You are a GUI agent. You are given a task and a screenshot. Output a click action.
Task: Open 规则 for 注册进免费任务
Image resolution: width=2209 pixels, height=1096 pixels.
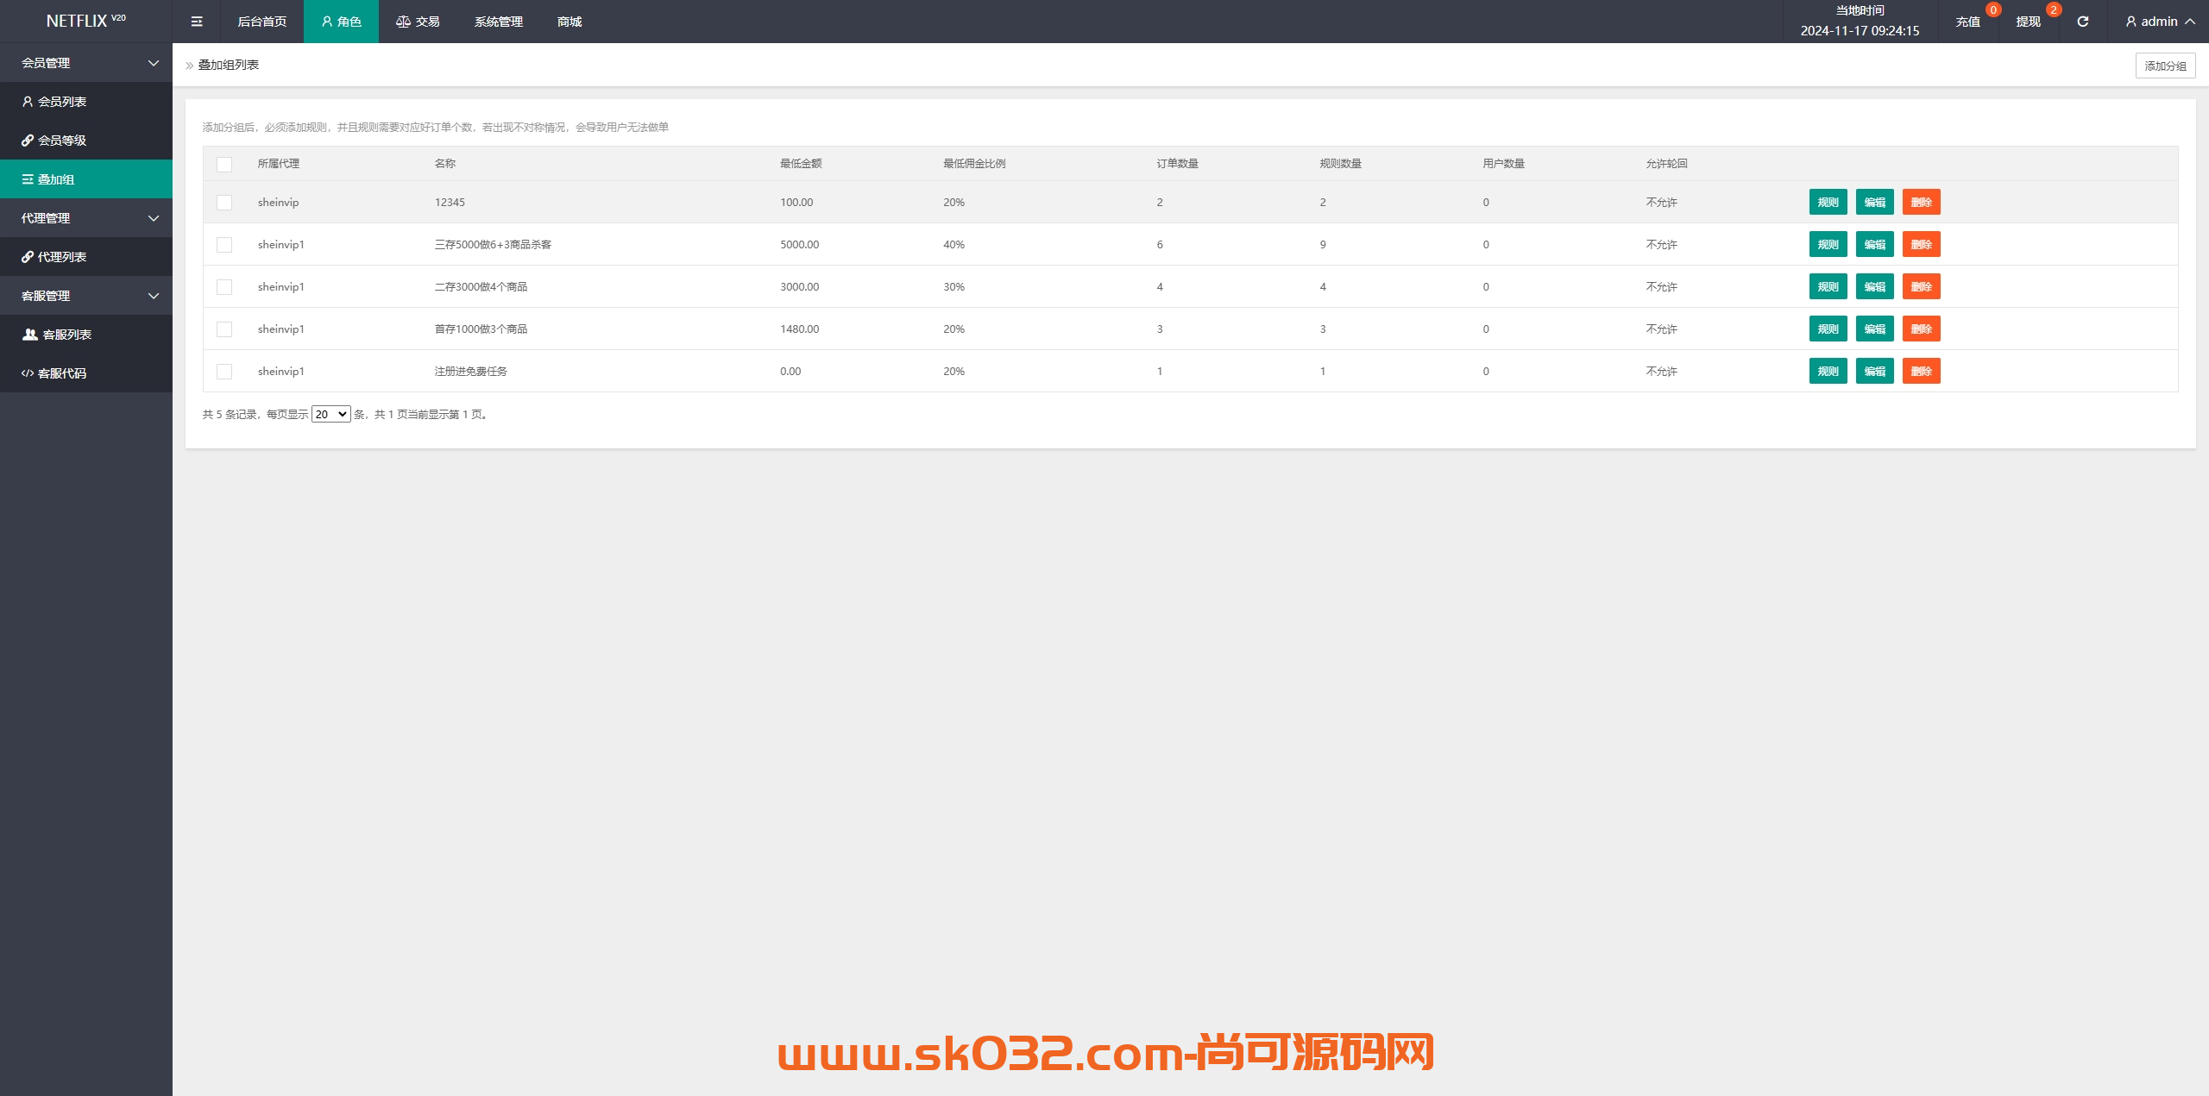point(1828,372)
